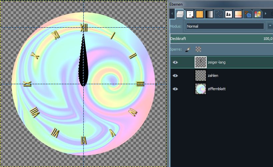Open the Palettes dock tab
This screenshot has width=273, height=167.
(238, 14)
